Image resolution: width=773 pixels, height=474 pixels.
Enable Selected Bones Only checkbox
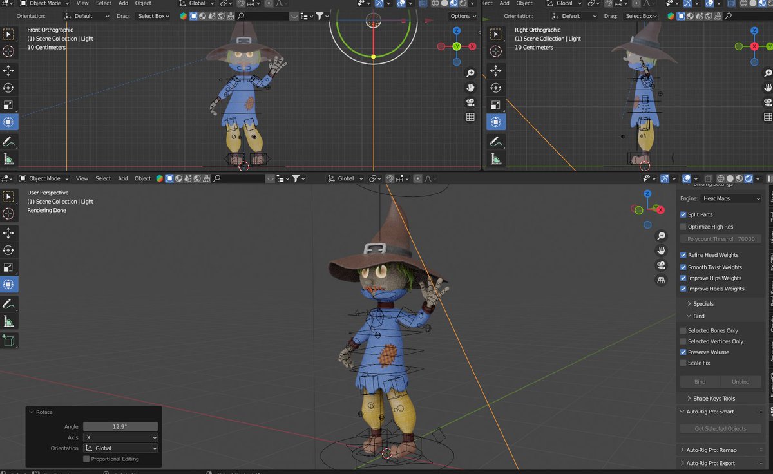click(683, 330)
